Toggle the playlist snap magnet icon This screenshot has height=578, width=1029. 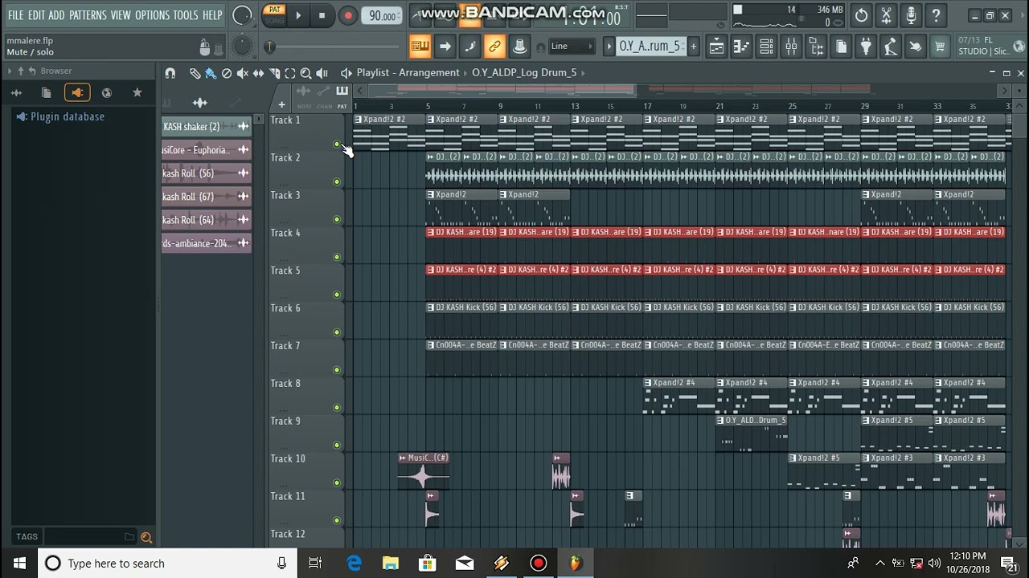coord(170,73)
